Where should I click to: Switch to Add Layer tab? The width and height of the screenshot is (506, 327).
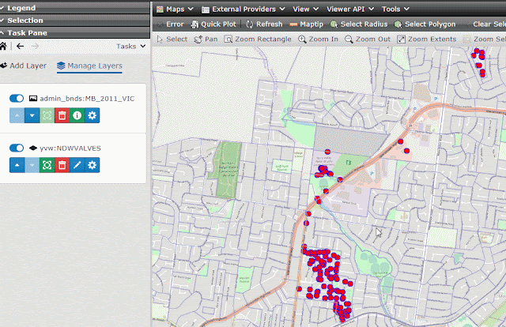click(x=24, y=66)
